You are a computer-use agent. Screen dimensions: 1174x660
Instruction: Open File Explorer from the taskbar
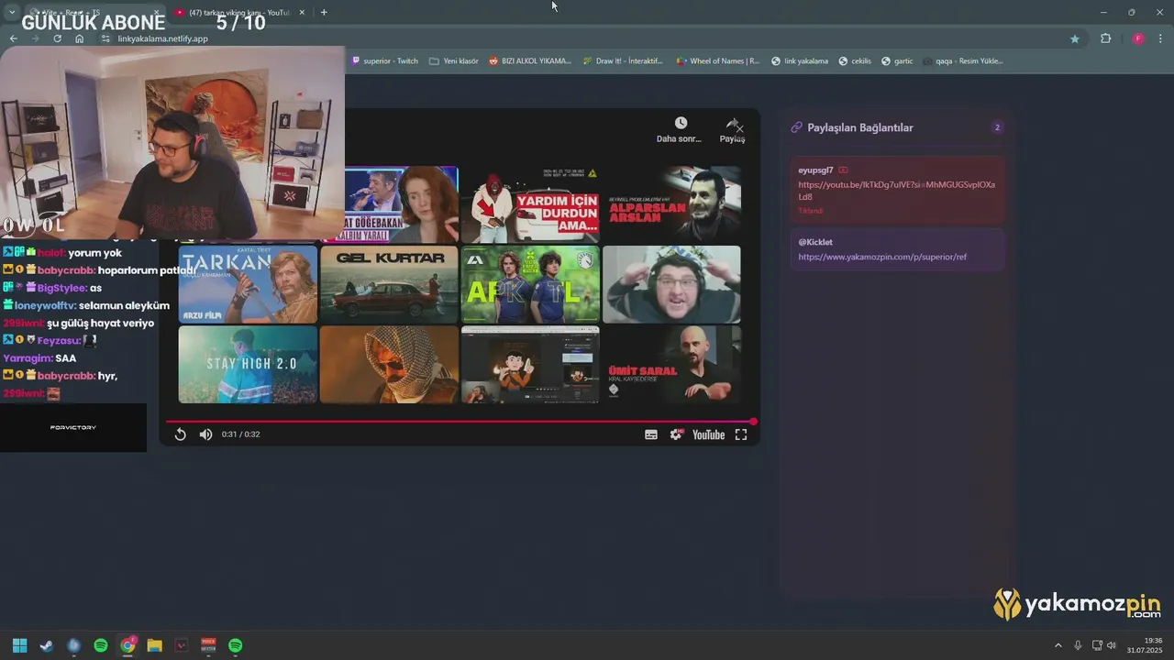[155, 645]
